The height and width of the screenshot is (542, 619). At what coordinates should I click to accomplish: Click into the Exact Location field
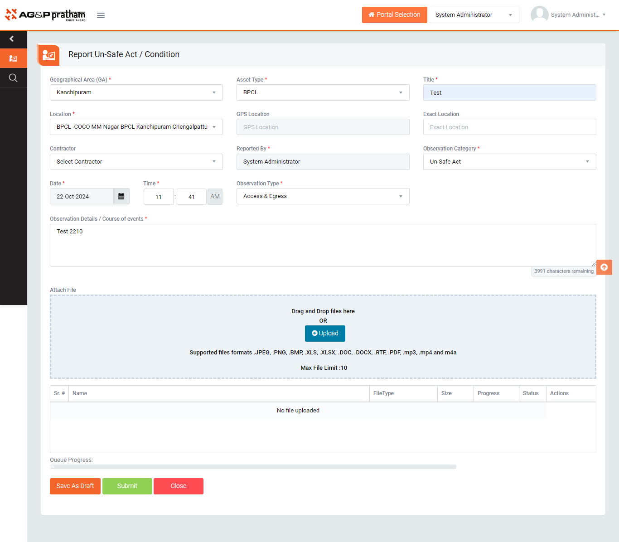[x=509, y=127]
